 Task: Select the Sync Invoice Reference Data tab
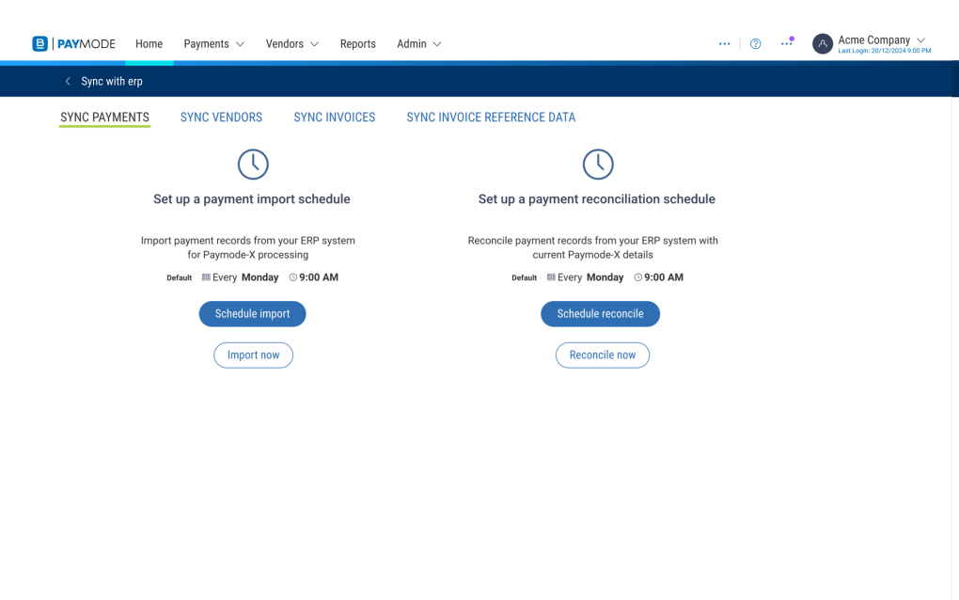(x=491, y=118)
